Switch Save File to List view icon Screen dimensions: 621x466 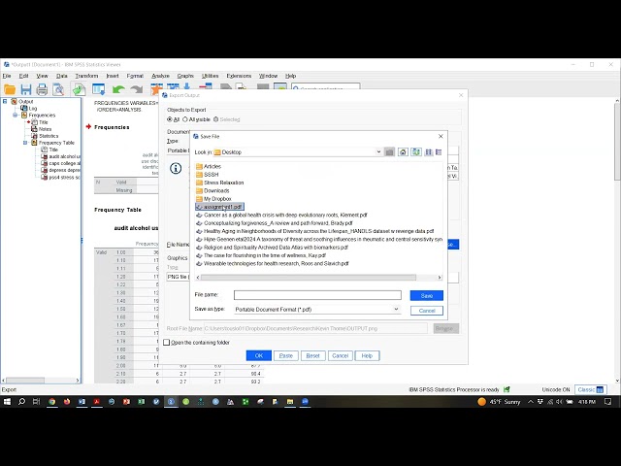429,152
